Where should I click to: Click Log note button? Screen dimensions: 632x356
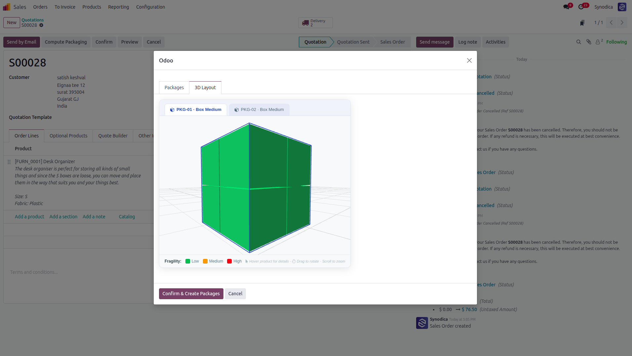tap(468, 42)
